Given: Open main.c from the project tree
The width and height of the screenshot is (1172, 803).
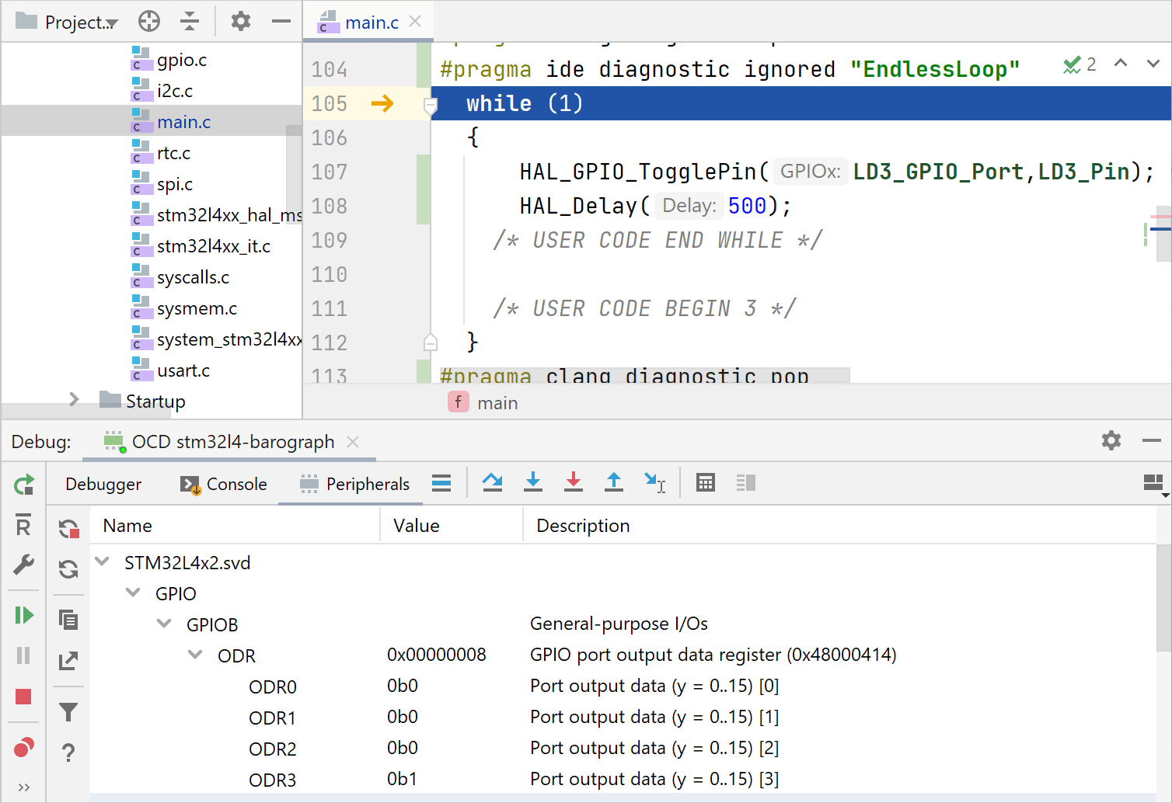Looking at the screenshot, I should click(x=183, y=121).
